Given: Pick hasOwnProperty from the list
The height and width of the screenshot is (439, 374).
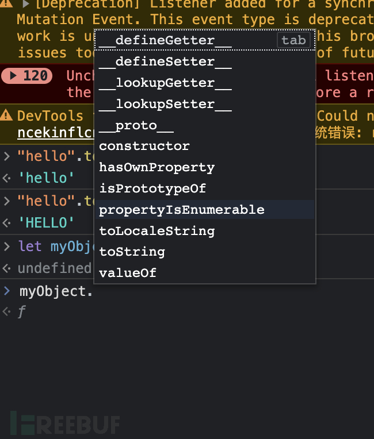Looking at the screenshot, I should 157,167.
